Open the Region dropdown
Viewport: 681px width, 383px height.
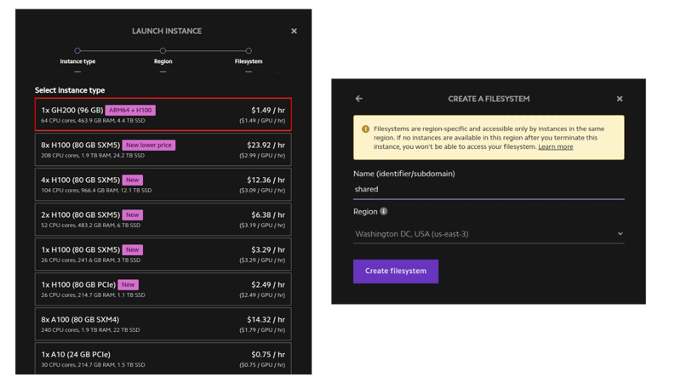point(489,233)
